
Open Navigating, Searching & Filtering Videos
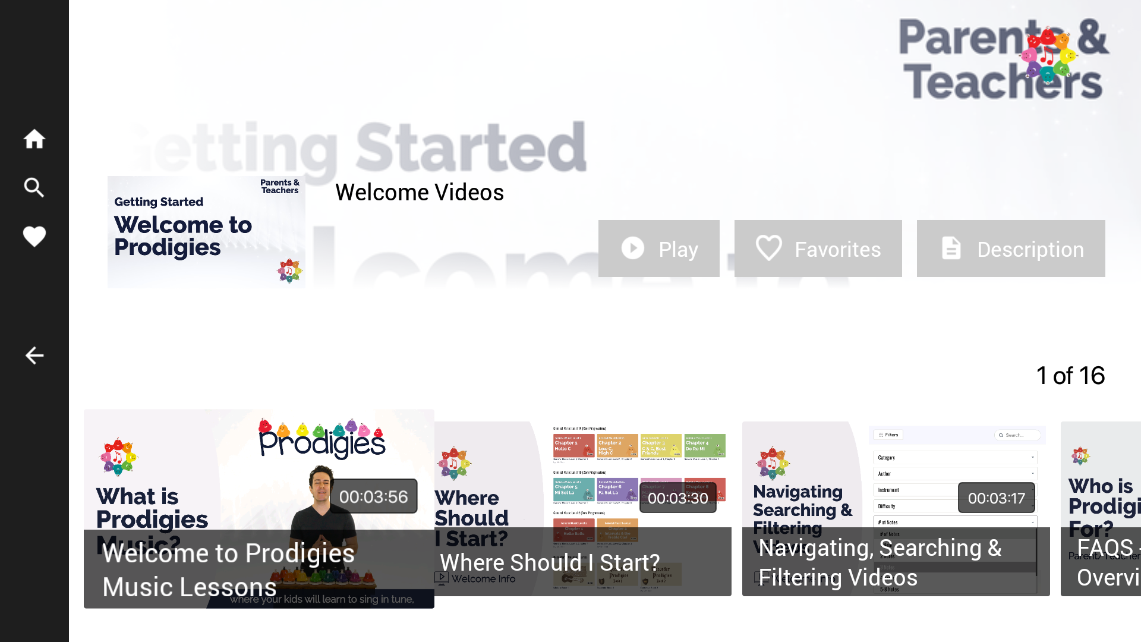point(896,509)
